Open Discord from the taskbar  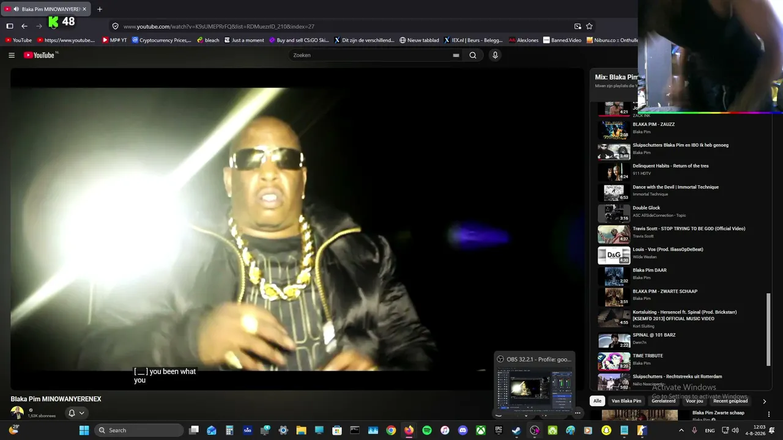click(462, 430)
